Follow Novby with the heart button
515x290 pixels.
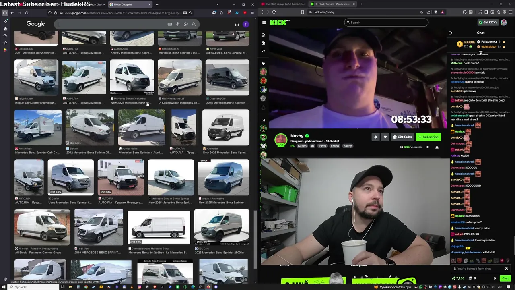tap(385, 137)
